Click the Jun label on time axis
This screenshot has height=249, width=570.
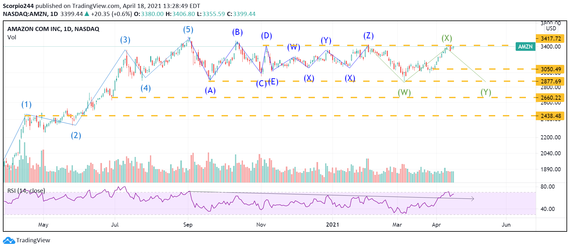[506, 225]
